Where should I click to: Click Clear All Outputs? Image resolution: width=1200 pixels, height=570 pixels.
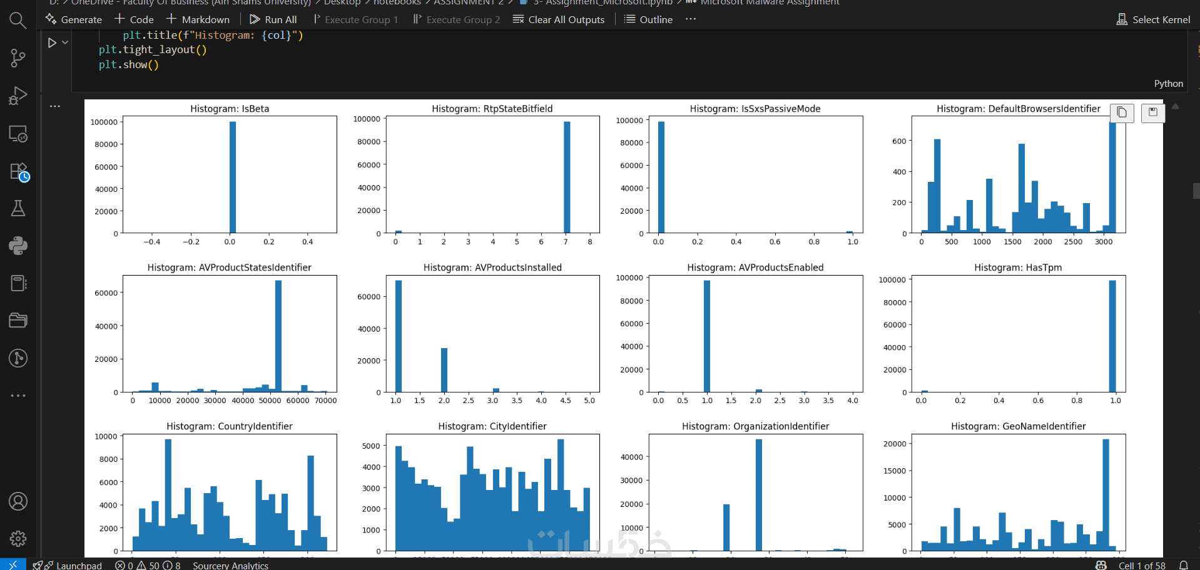click(559, 19)
